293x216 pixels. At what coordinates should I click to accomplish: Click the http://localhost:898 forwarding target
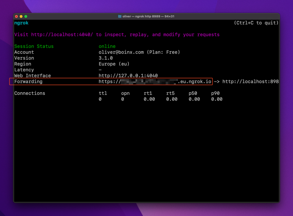tap(251, 82)
